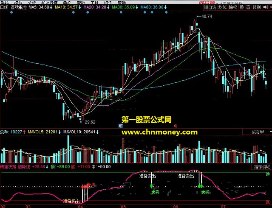Click the 春秋航空 stock name

click(19, 7)
